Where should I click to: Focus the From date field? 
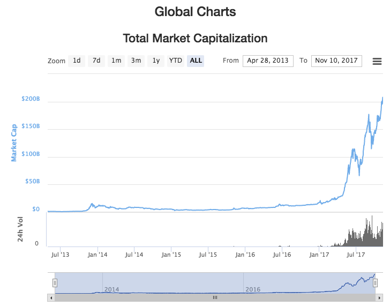click(268, 61)
